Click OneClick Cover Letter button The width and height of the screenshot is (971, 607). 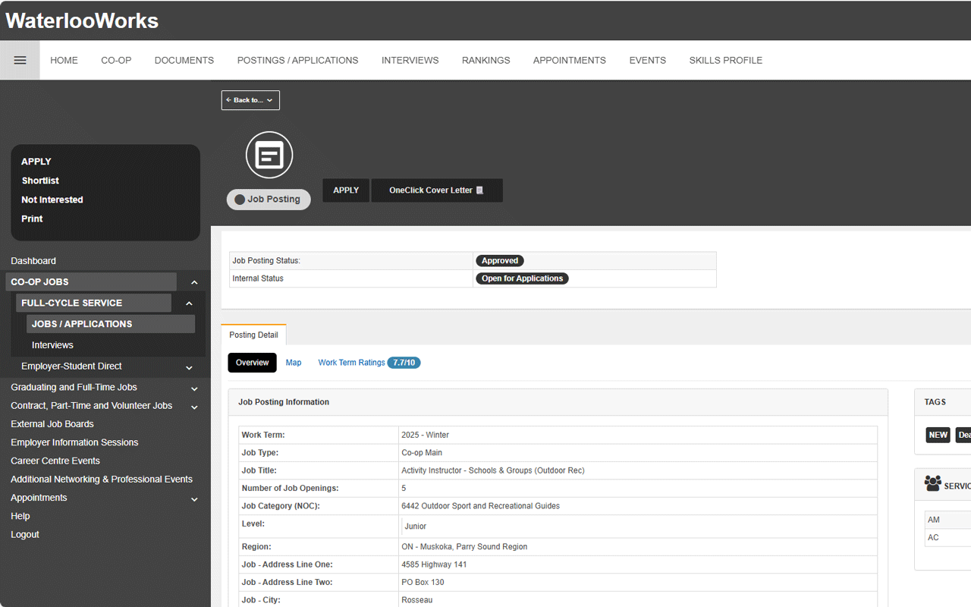(x=437, y=190)
